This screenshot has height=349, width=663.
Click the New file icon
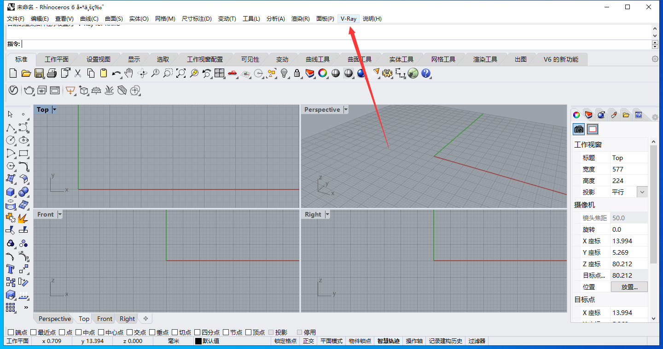13,73
